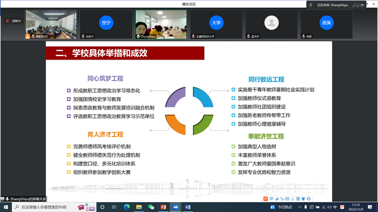Open Task View on the taskbar
The width and height of the screenshot is (378, 212).
point(114,207)
